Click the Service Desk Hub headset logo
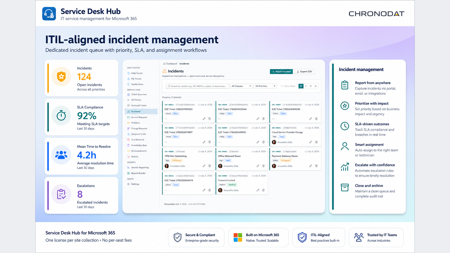Viewport: 450px width, 253px height. click(x=49, y=14)
